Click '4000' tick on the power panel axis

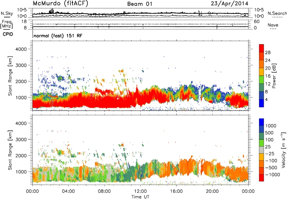click(21, 49)
